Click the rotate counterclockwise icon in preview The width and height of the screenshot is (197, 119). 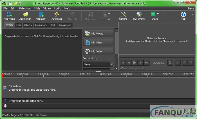[185, 63]
